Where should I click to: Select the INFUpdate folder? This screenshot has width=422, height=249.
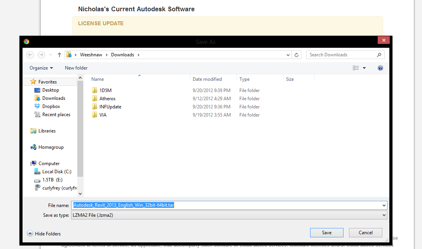pyautogui.click(x=110, y=106)
